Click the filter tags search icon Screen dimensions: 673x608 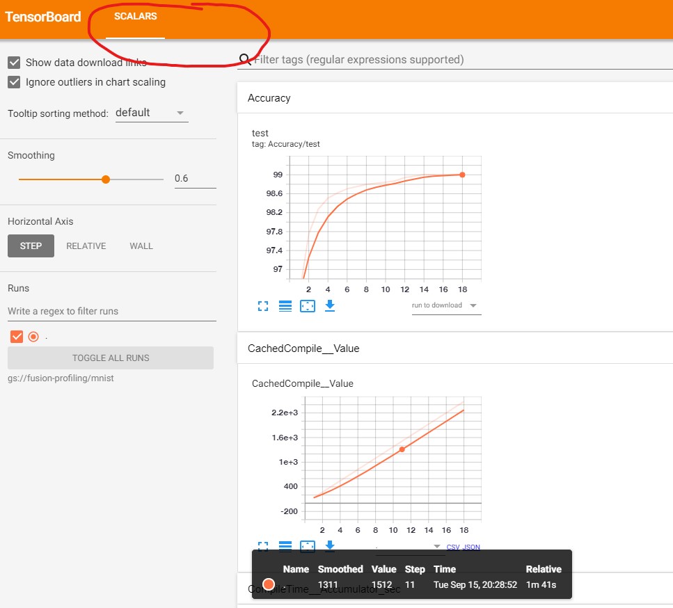pos(245,59)
